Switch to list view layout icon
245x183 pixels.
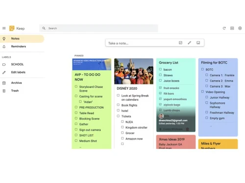pos(232,28)
